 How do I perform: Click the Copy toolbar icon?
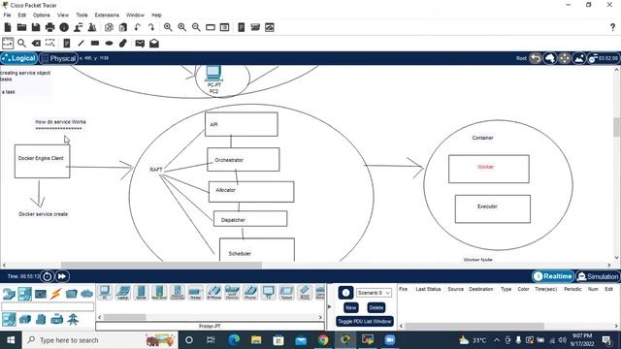(x=109, y=27)
